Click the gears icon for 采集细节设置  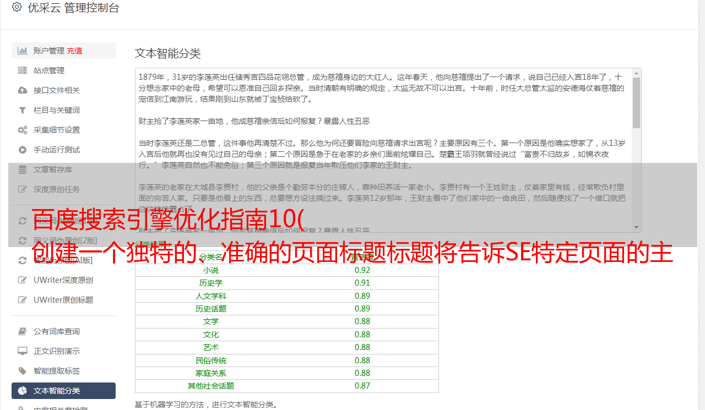pyautogui.click(x=22, y=130)
